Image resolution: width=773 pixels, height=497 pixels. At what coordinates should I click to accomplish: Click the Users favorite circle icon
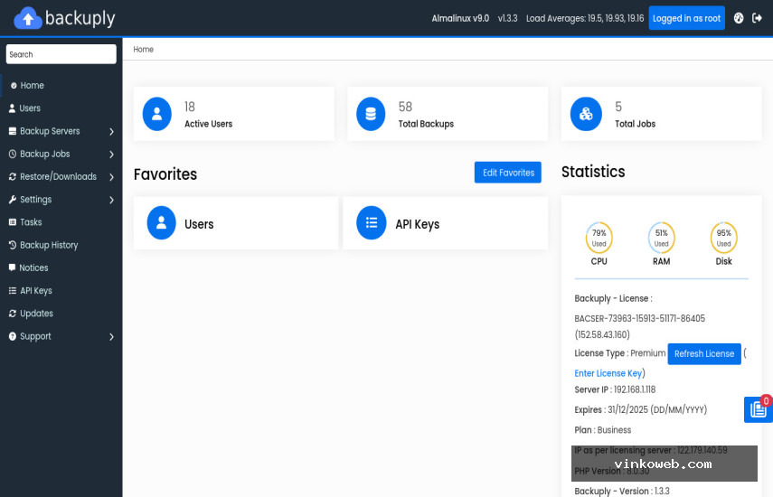coord(161,222)
